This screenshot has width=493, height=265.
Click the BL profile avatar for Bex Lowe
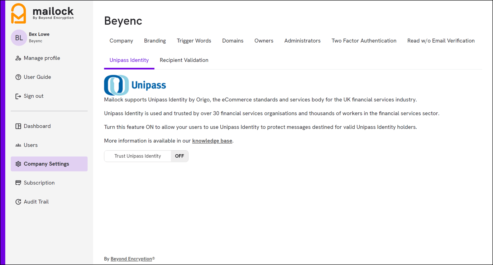tap(19, 37)
